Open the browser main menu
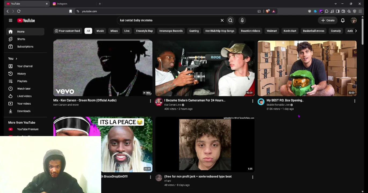368x193 pixels. [360, 11]
